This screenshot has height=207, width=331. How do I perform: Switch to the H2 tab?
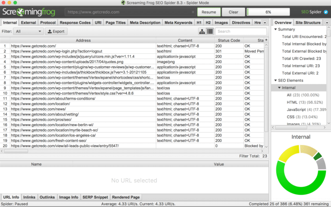[208, 22]
